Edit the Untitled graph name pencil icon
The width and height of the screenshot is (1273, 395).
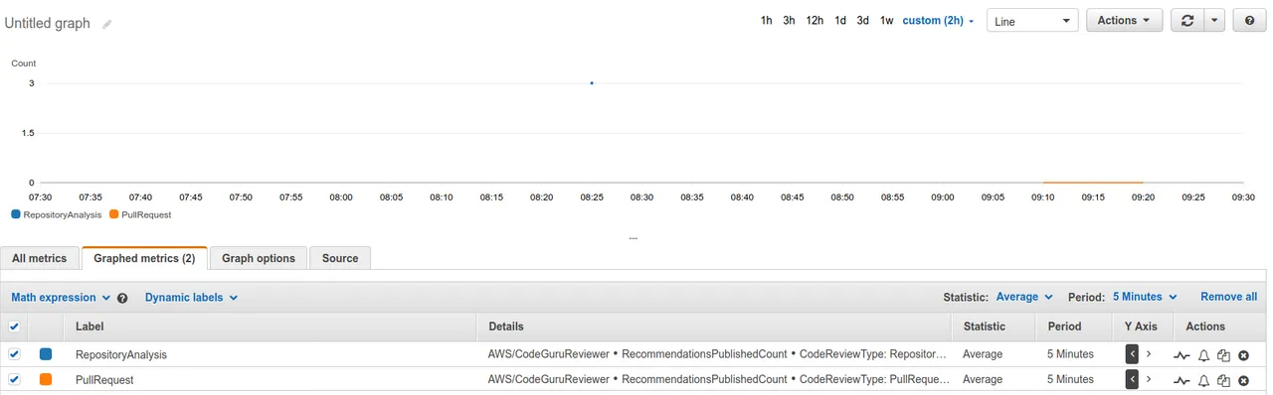pos(107,24)
